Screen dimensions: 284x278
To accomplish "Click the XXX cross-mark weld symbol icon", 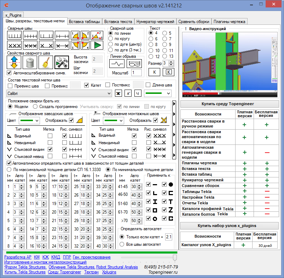I will pyautogui.click(x=14, y=45).
